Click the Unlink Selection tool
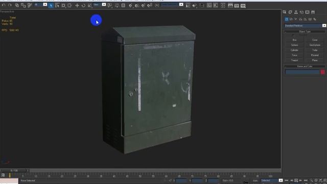 click(x=24, y=6)
